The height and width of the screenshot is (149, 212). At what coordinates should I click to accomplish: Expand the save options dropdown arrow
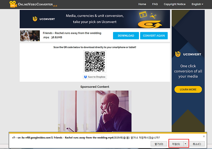tap(185, 144)
